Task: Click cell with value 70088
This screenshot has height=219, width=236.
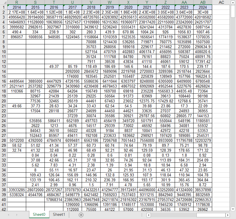Action: [x=91, y=42]
